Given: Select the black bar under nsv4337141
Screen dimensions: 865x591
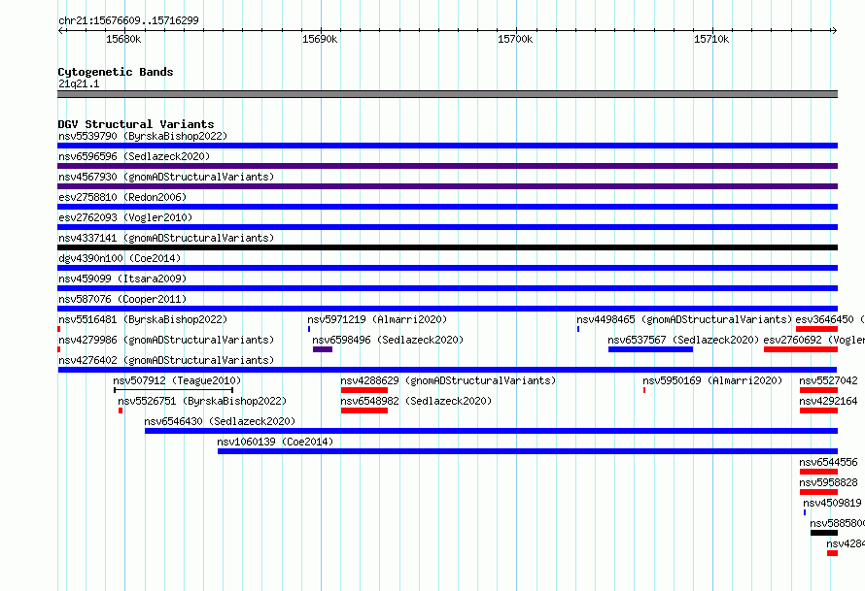Looking at the screenshot, I should (447, 247).
